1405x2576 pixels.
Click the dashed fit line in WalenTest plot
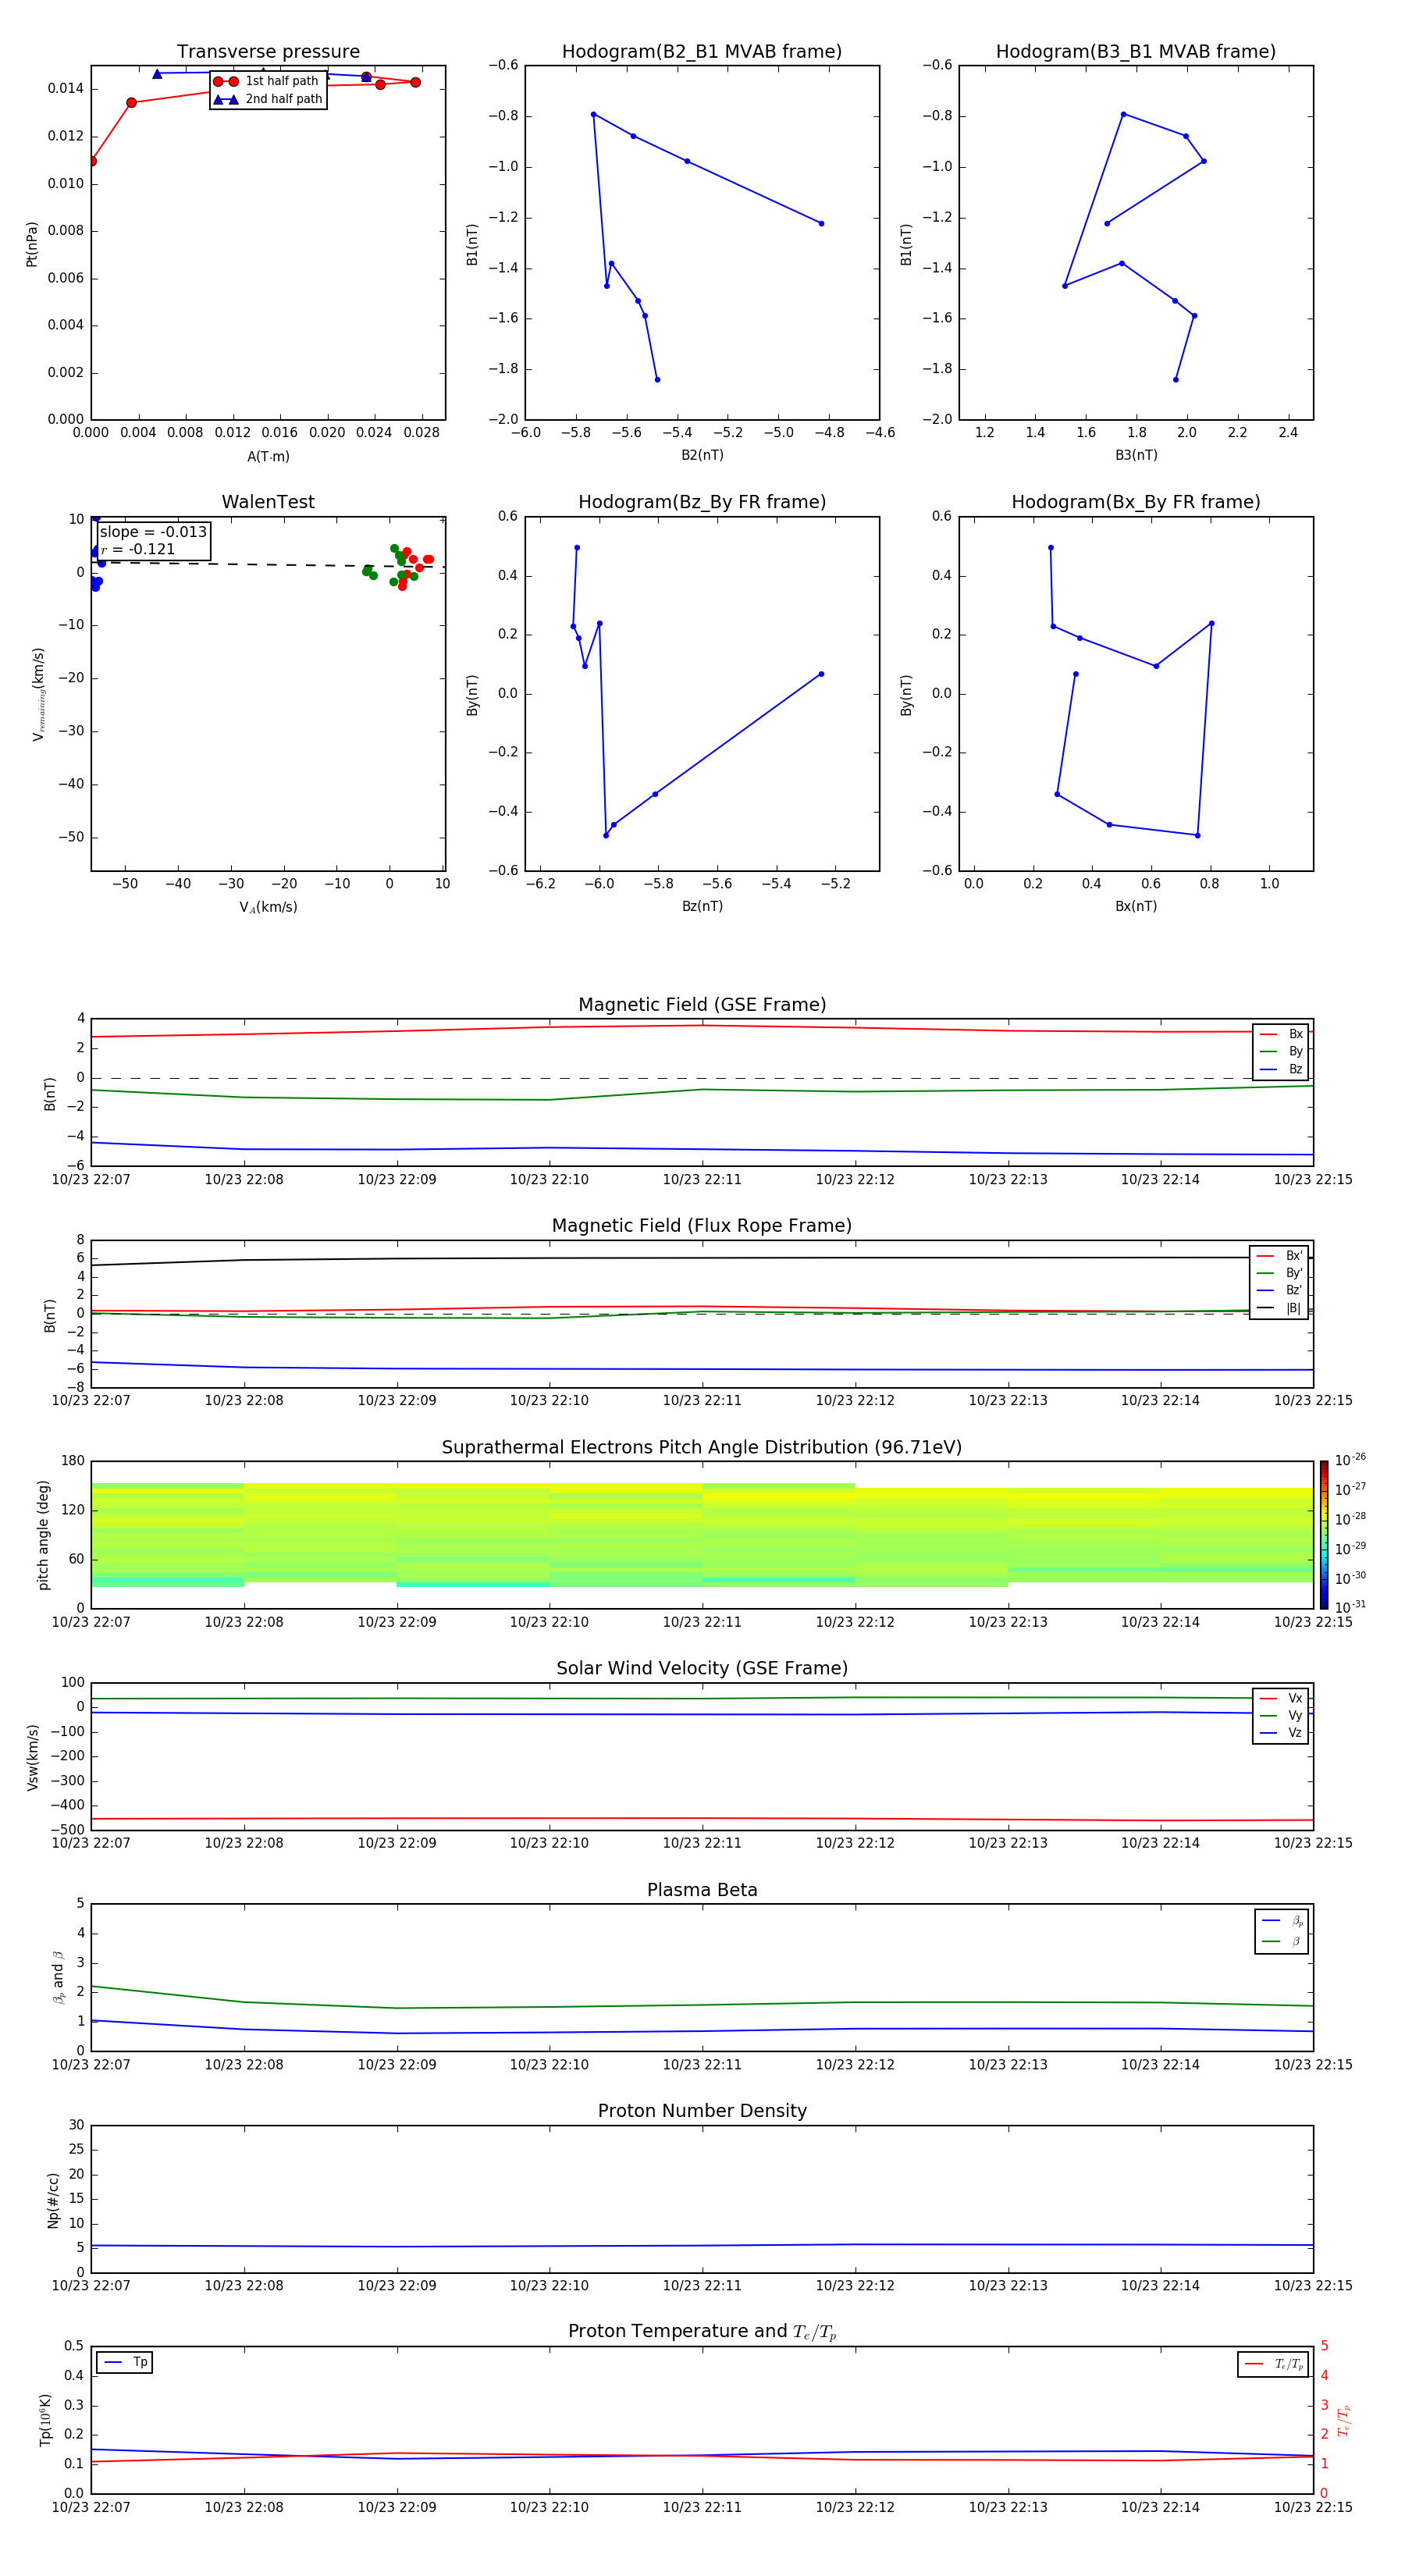tap(268, 565)
